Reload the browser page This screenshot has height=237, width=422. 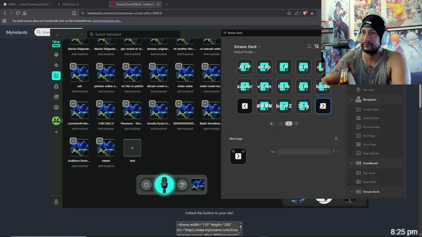click(x=18, y=13)
